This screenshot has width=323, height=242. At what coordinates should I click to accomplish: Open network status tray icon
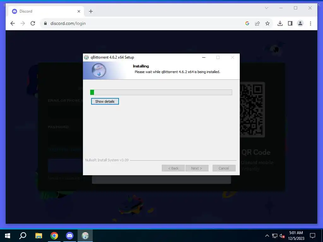click(x=275, y=236)
